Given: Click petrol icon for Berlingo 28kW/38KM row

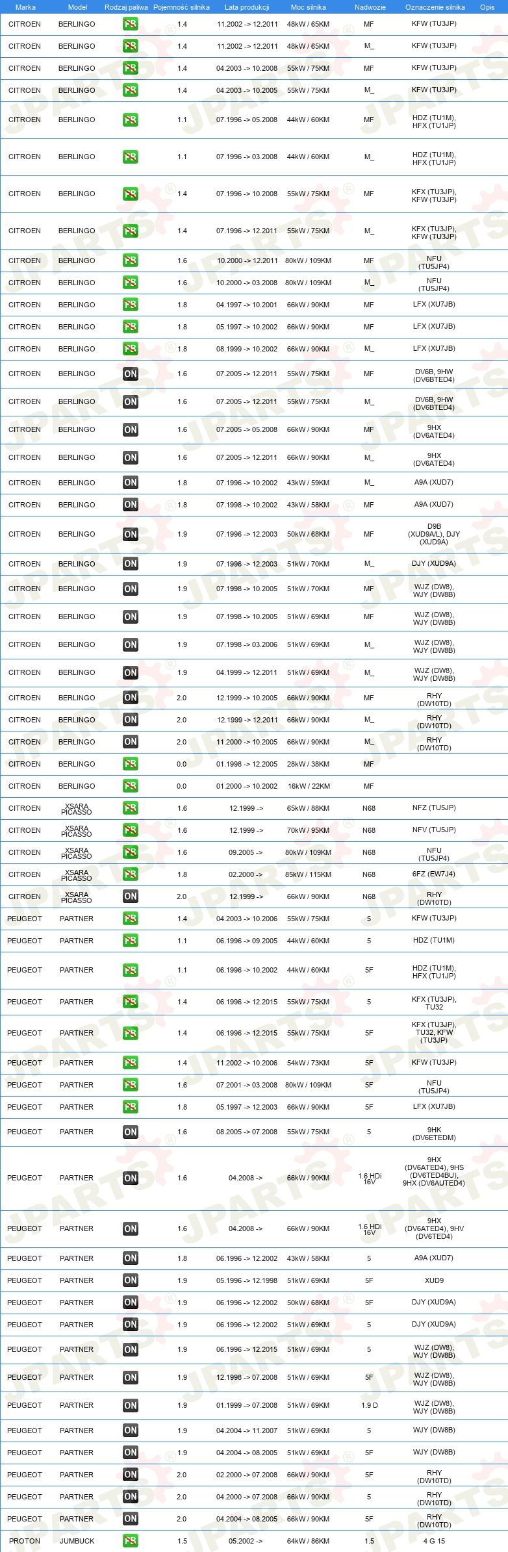Looking at the screenshot, I should point(130,763).
